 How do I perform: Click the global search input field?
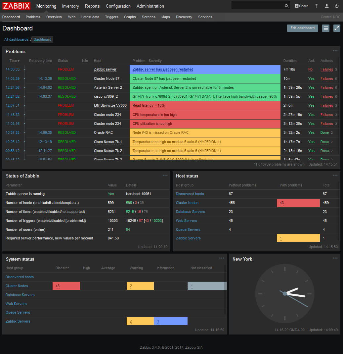coord(258,5)
